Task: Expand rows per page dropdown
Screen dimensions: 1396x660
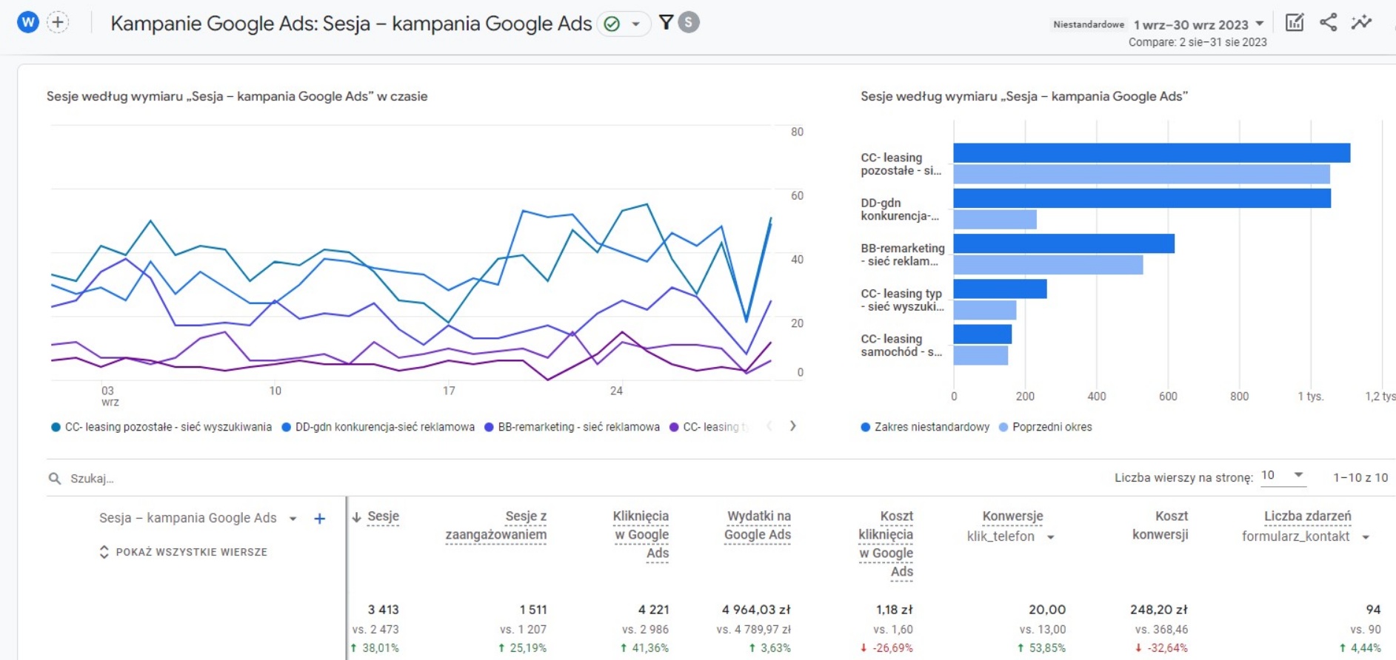Action: 1283,476
